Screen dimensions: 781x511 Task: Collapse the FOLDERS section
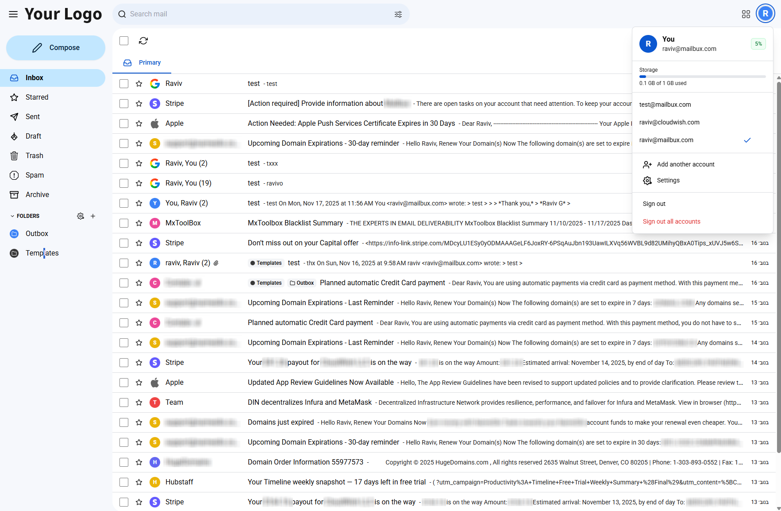pyautogui.click(x=12, y=216)
